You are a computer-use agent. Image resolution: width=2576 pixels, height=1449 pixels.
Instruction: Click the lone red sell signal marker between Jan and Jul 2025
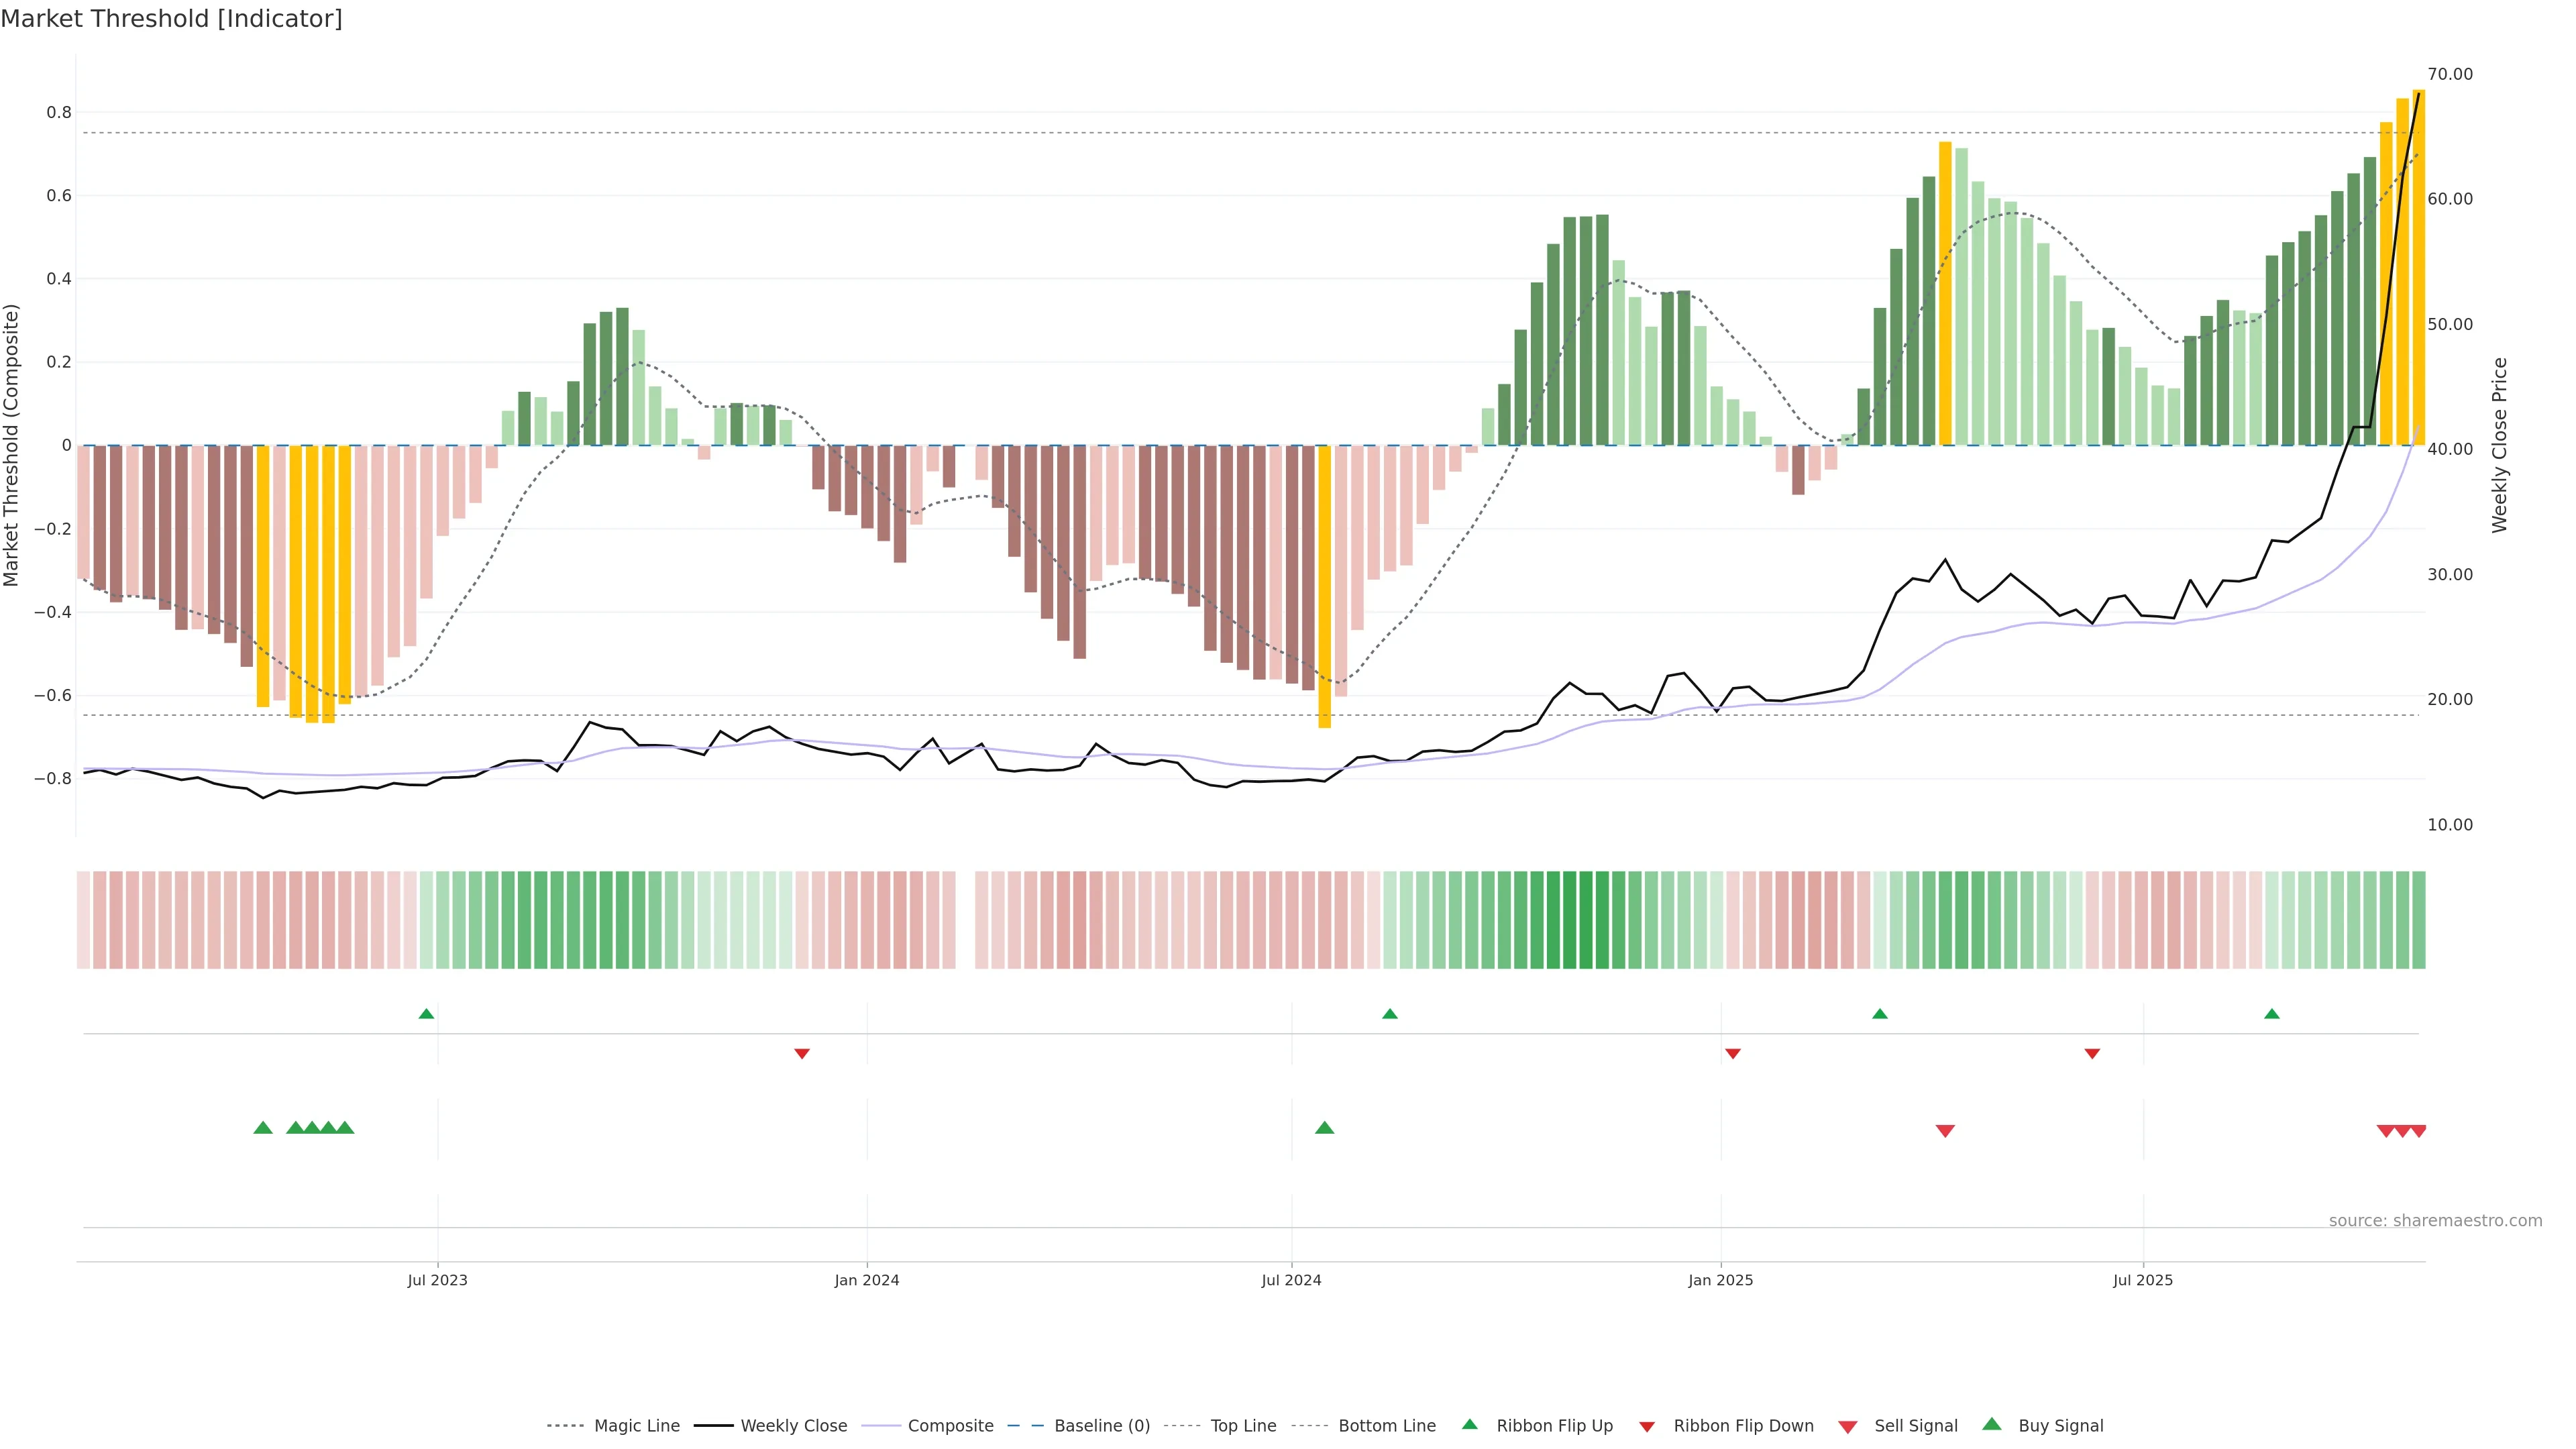click(x=1945, y=1131)
